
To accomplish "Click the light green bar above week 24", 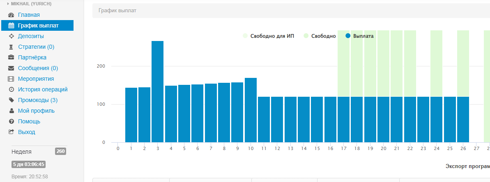I will click(436, 64).
